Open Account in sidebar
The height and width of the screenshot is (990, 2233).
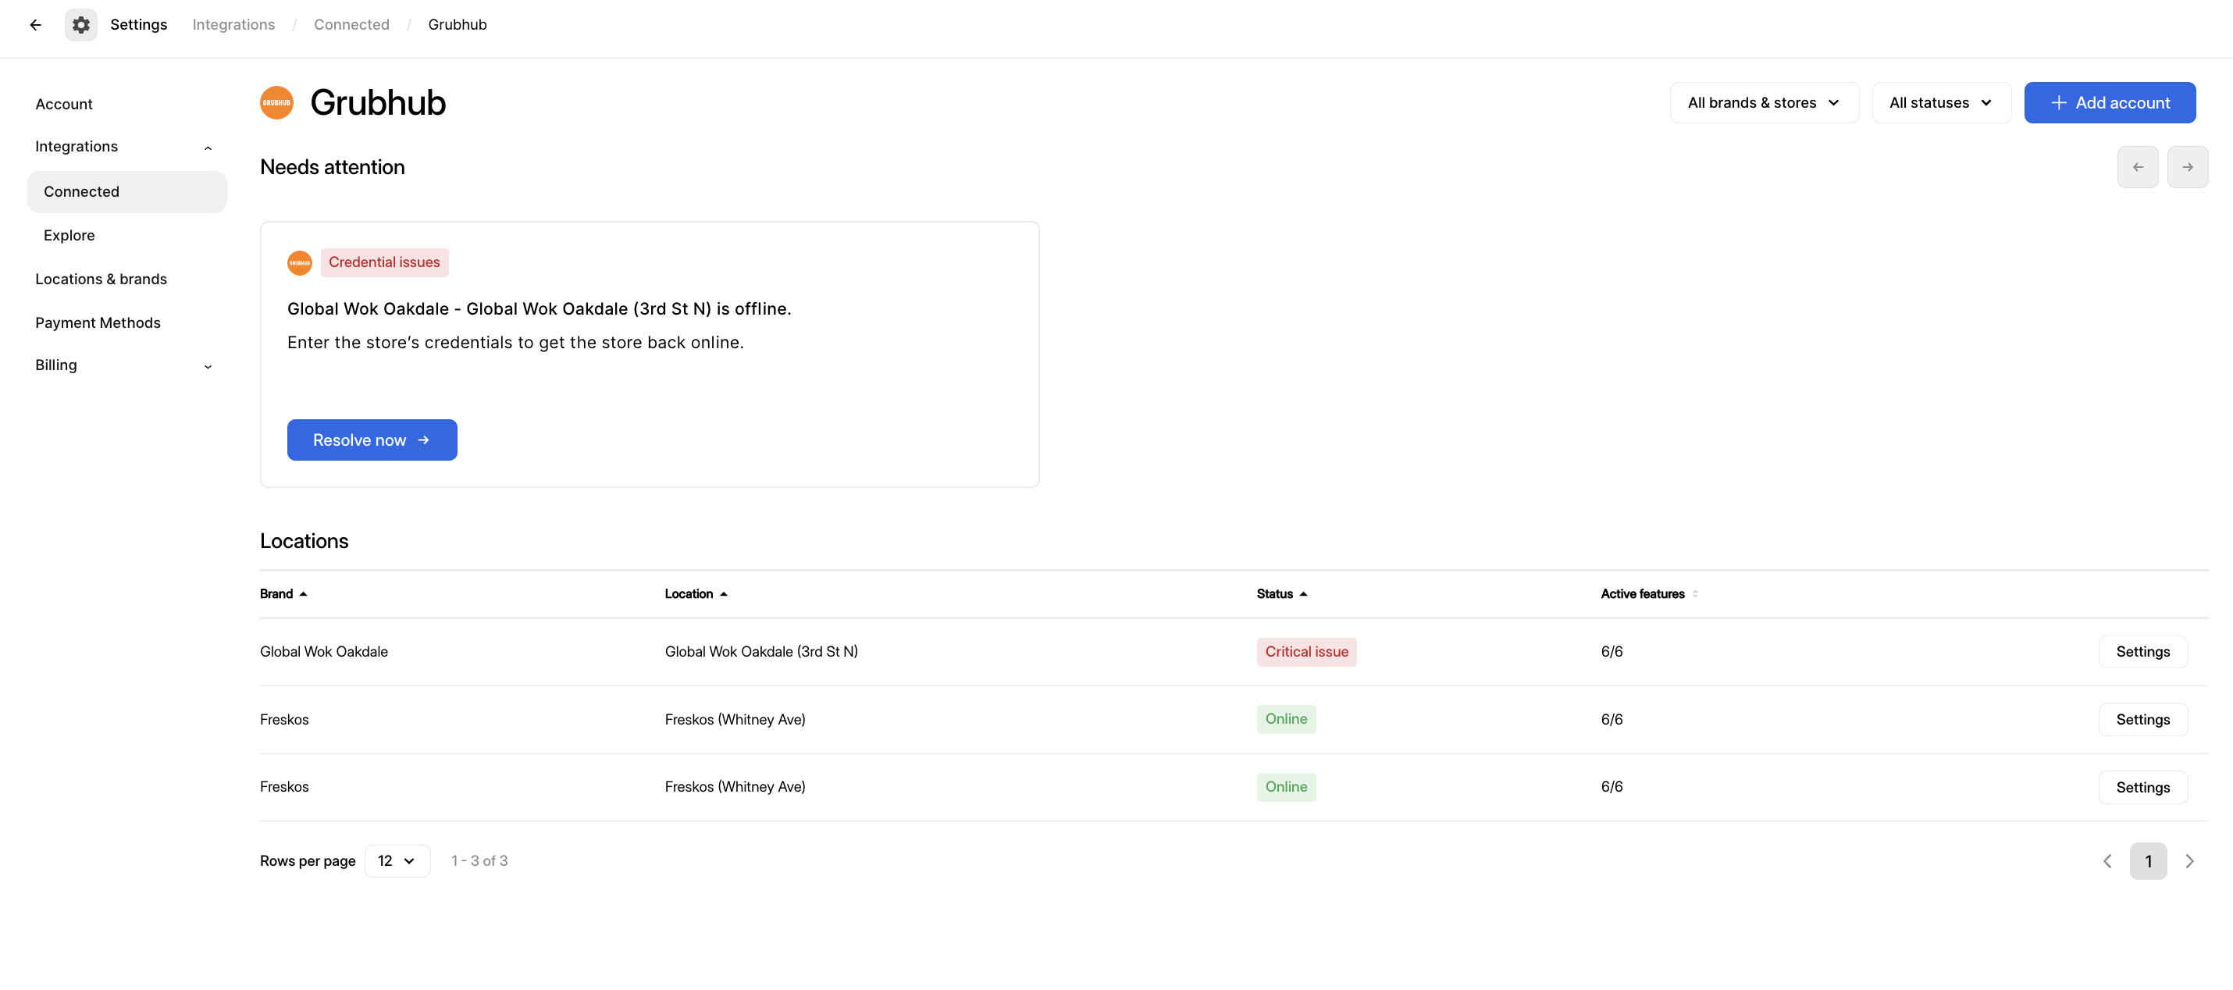64,104
